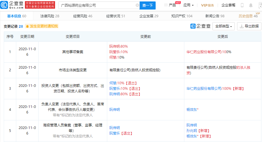Viewport: 262px width, 142px height.
Task: Click the 变更日期 column header
Action: pyautogui.click(x=27, y=36)
